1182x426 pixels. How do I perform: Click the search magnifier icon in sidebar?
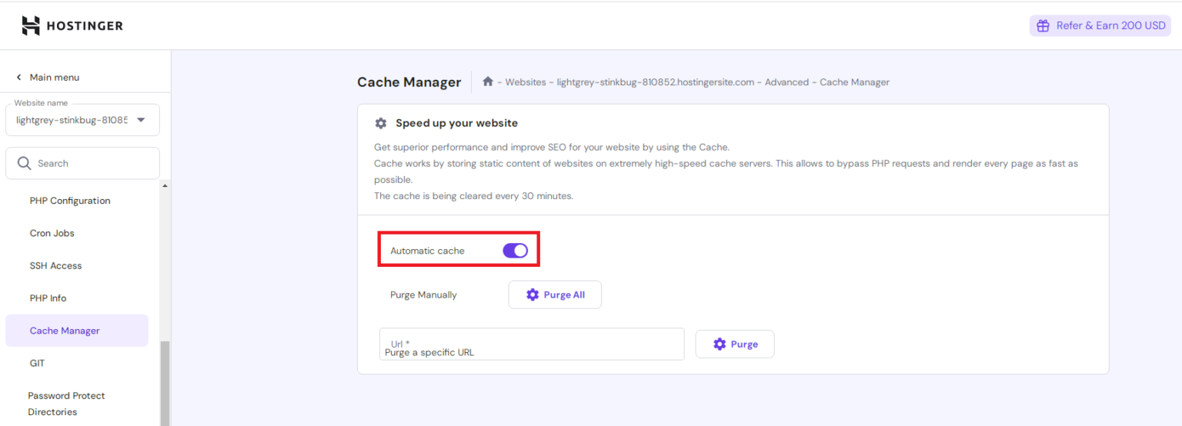click(24, 163)
